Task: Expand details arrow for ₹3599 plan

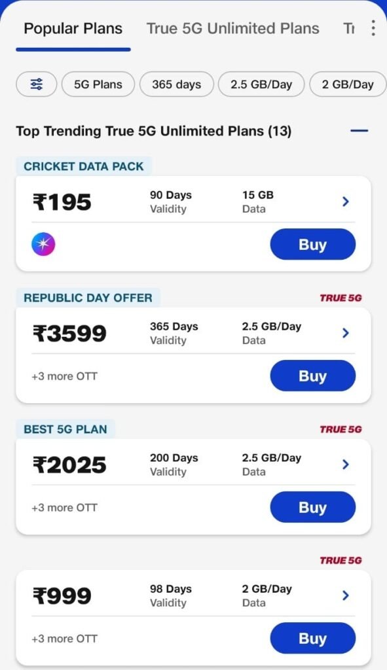Action: pos(346,333)
